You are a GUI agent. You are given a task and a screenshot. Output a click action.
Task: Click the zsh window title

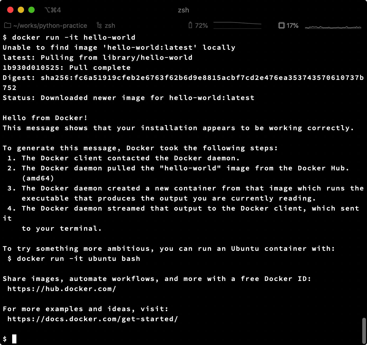point(183,10)
